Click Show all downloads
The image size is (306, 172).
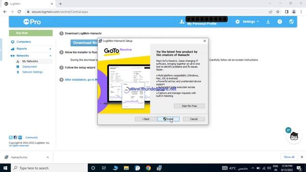289,157
